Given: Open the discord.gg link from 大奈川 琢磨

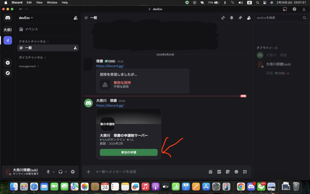Looking at the screenshot, I should (x=110, y=105).
